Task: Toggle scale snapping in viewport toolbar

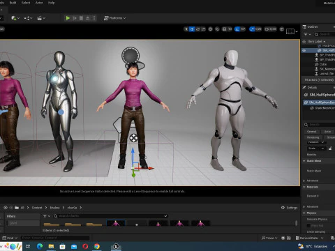Action: [252, 29]
